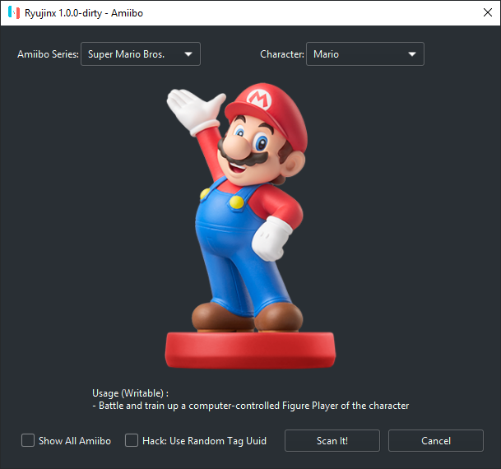The height and width of the screenshot is (469, 501).
Task: Click the "Usage (Writable) :" text
Action: (x=130, y=393)
